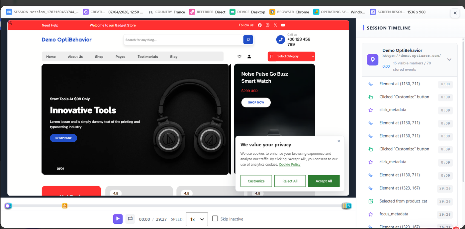Open the playback SPEED 1x dropdown
Screen dimensions: 465x229
197,219
